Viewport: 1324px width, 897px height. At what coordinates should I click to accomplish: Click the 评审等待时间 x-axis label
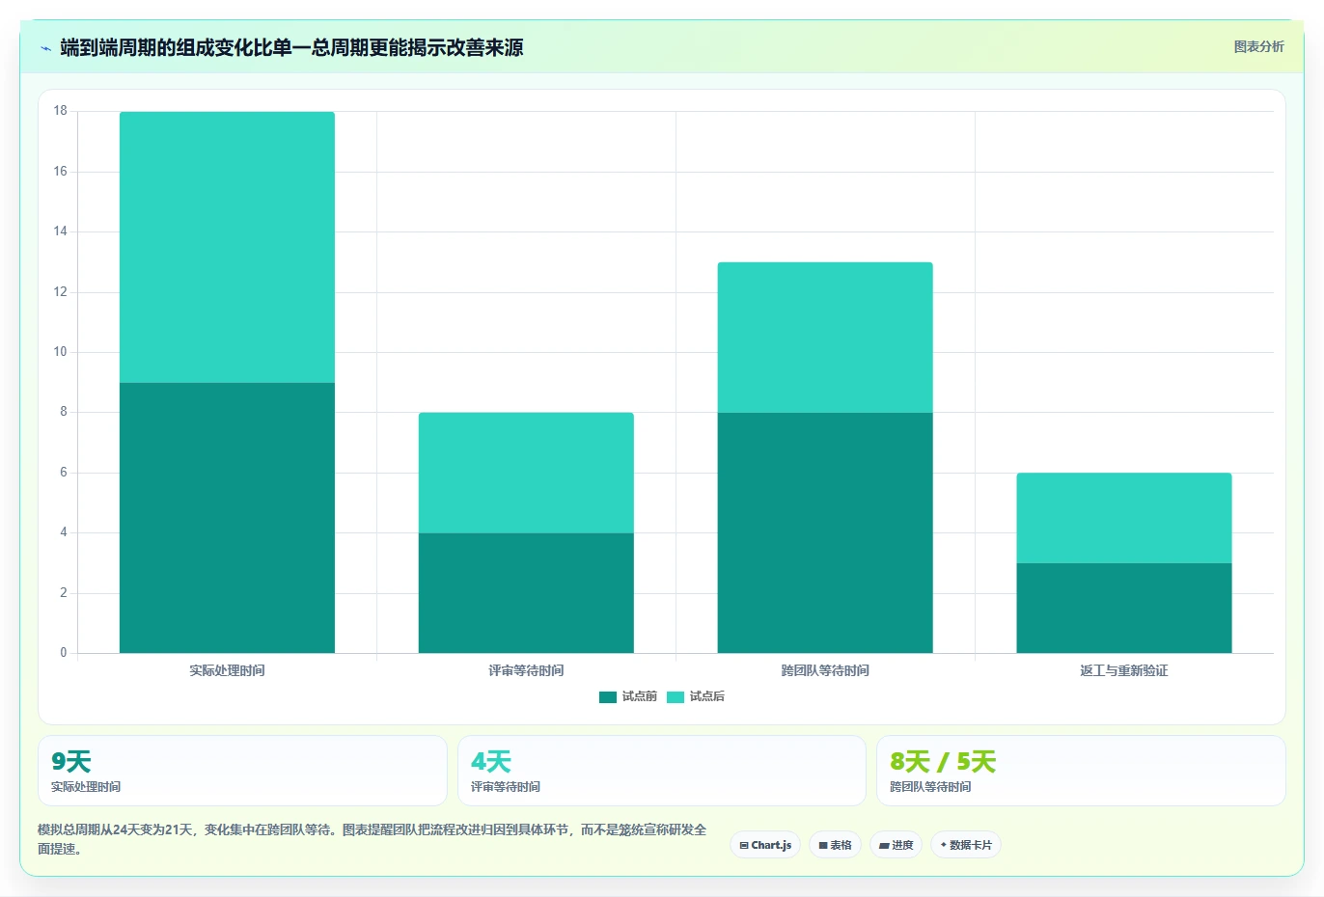pos(526,670)
